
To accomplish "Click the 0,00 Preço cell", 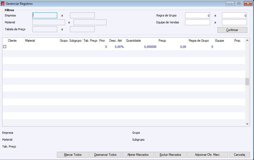I will [x=173, y=47].
